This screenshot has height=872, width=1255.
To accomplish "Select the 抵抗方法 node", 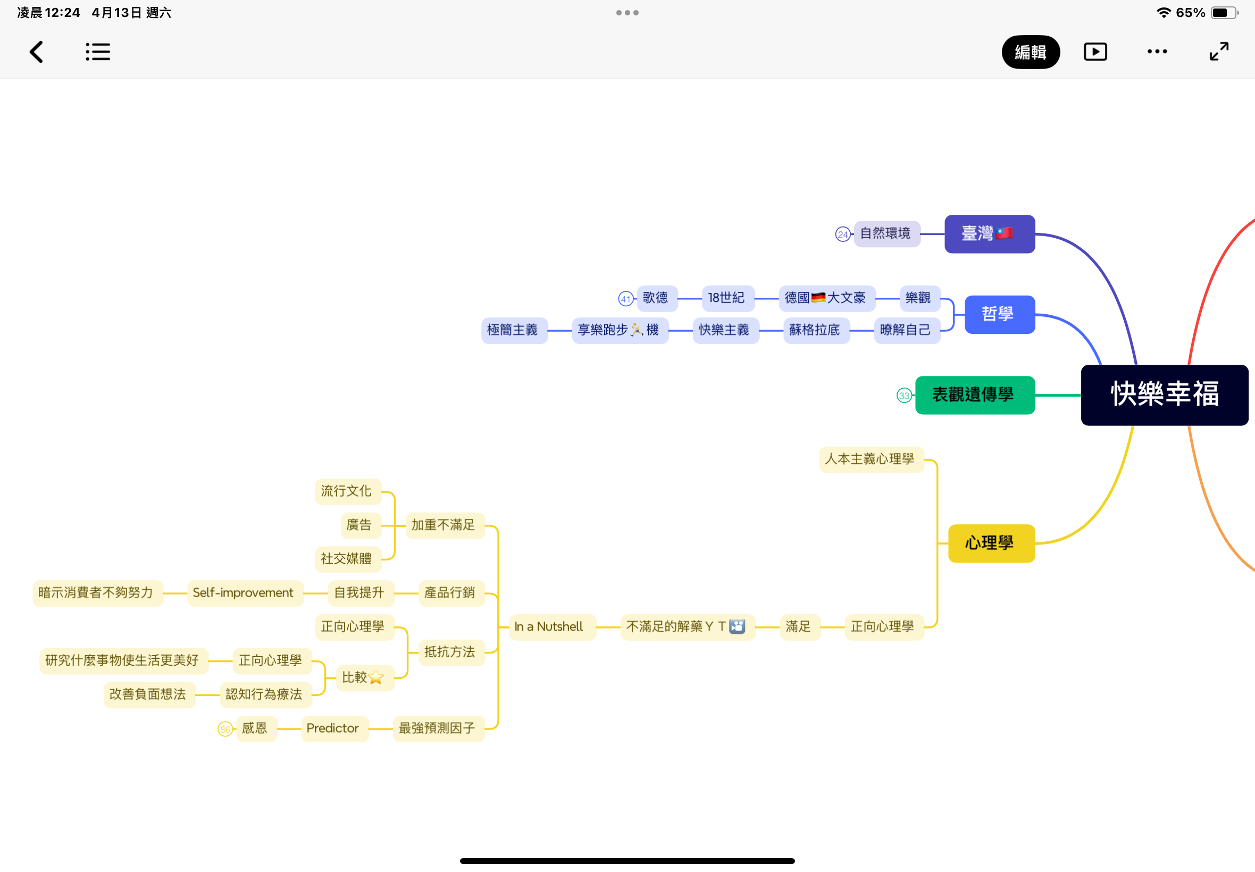I will click(x=451, y=652).
